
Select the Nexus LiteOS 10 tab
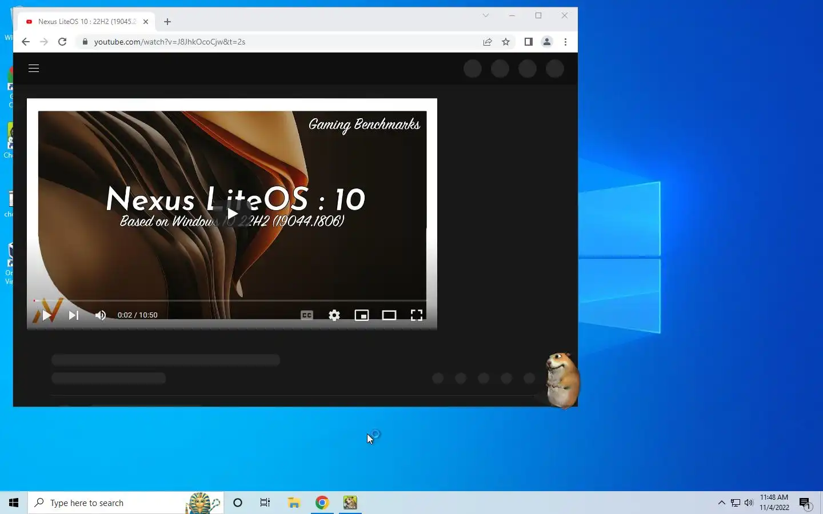(x=87, y=22)
